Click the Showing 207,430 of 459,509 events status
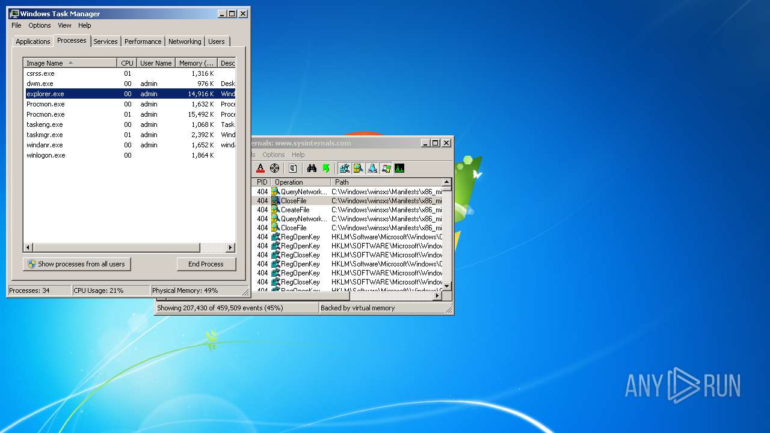 point(236,308)
